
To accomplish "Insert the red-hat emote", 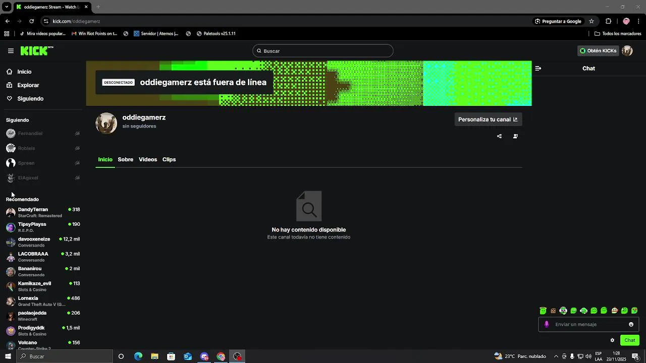I will coord(614,311).
